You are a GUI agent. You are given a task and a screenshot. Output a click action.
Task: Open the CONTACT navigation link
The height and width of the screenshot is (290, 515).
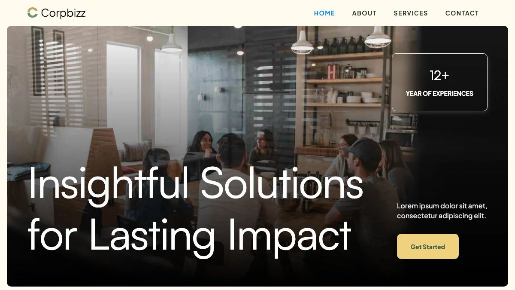[x=462, y=13]
